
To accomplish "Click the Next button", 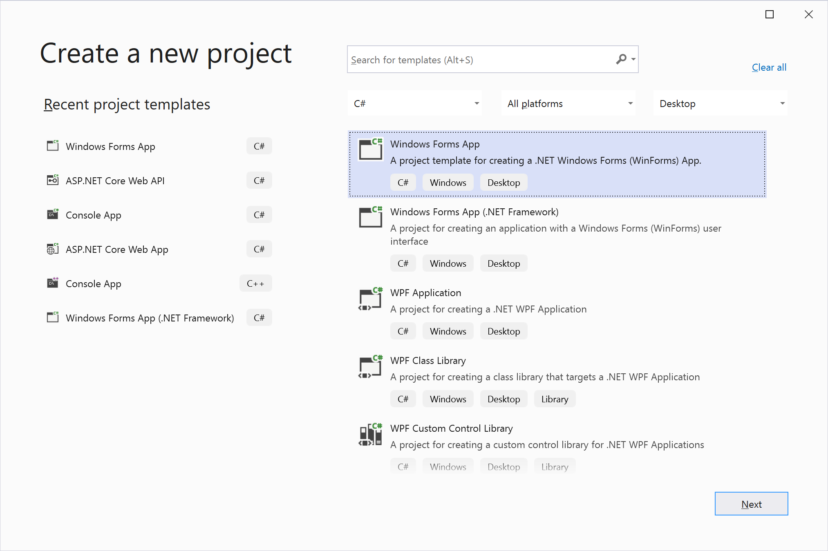I will [x=751, y=504].
